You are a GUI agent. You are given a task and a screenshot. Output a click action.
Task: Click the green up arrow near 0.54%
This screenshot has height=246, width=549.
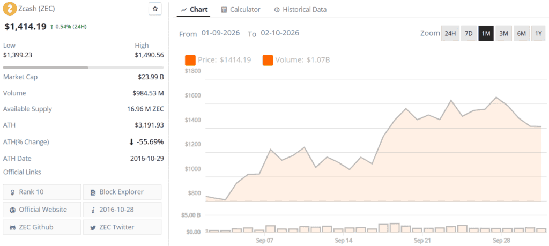coord(52,27)
